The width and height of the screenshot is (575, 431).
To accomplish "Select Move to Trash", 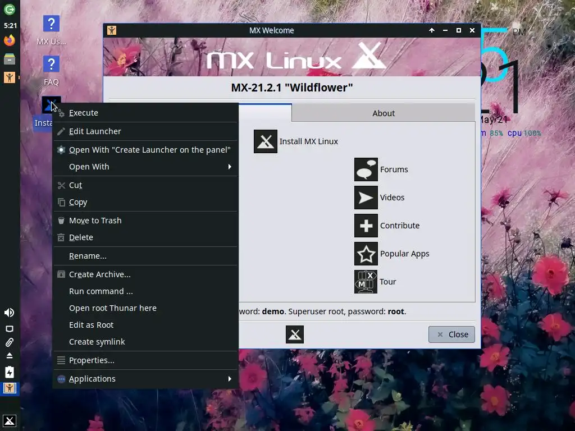I will (x=145, y=221).
